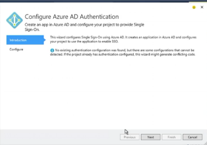Click the blue information icon
207x145 pixels.
coord(52,50)
